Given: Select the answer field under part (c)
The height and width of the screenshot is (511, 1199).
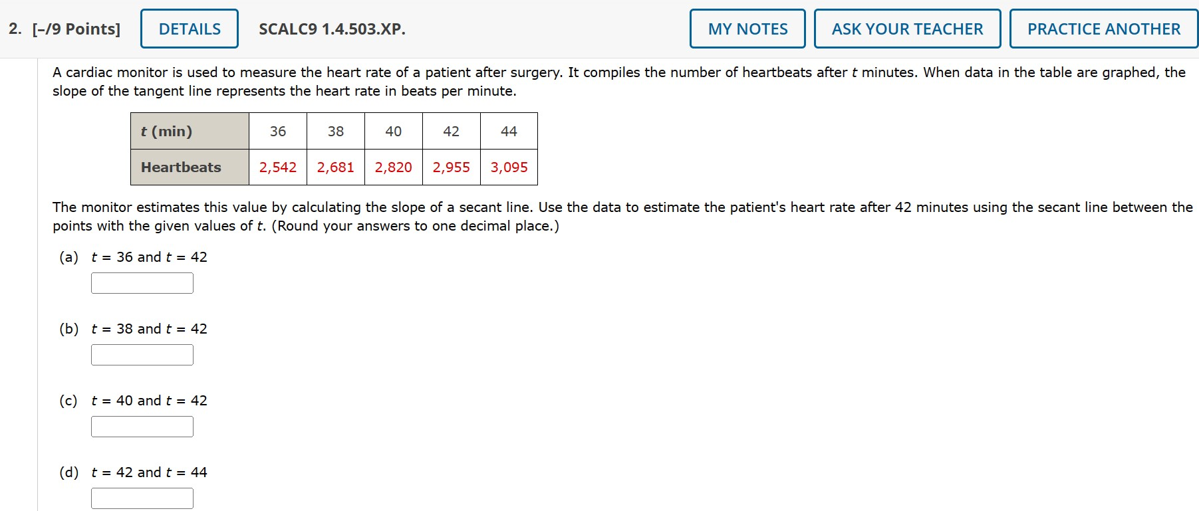Looking at the screenshot, I should pyautogui.click(x=141, y=426).
